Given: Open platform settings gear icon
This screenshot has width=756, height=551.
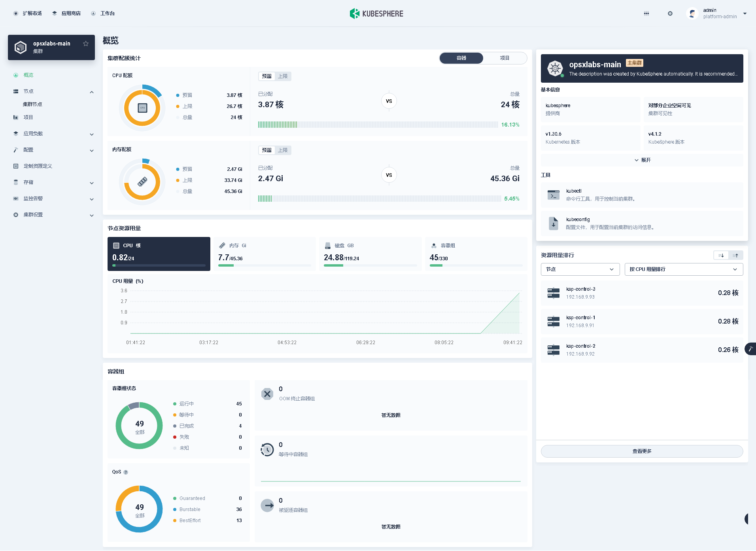Looking at the screenshot, I should click(670, 13).
